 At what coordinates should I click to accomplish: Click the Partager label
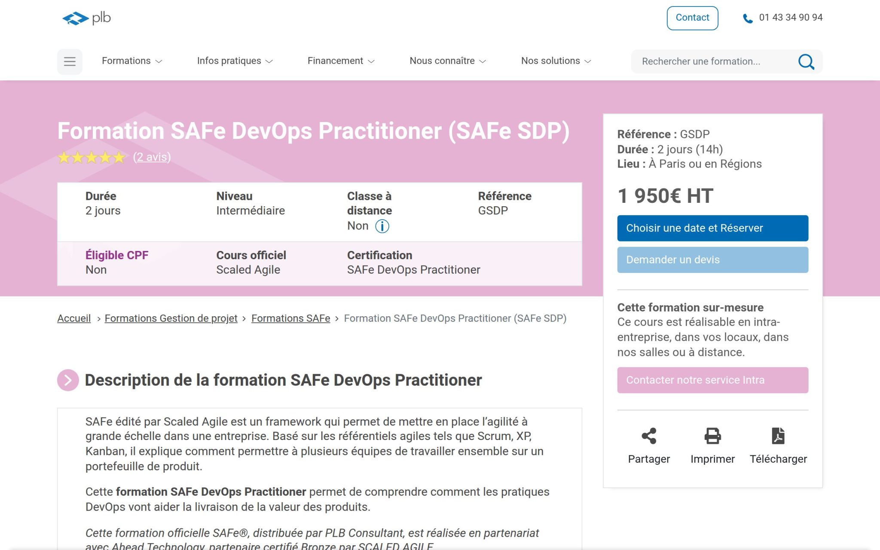pyautogui.click(x=649, y=459)
